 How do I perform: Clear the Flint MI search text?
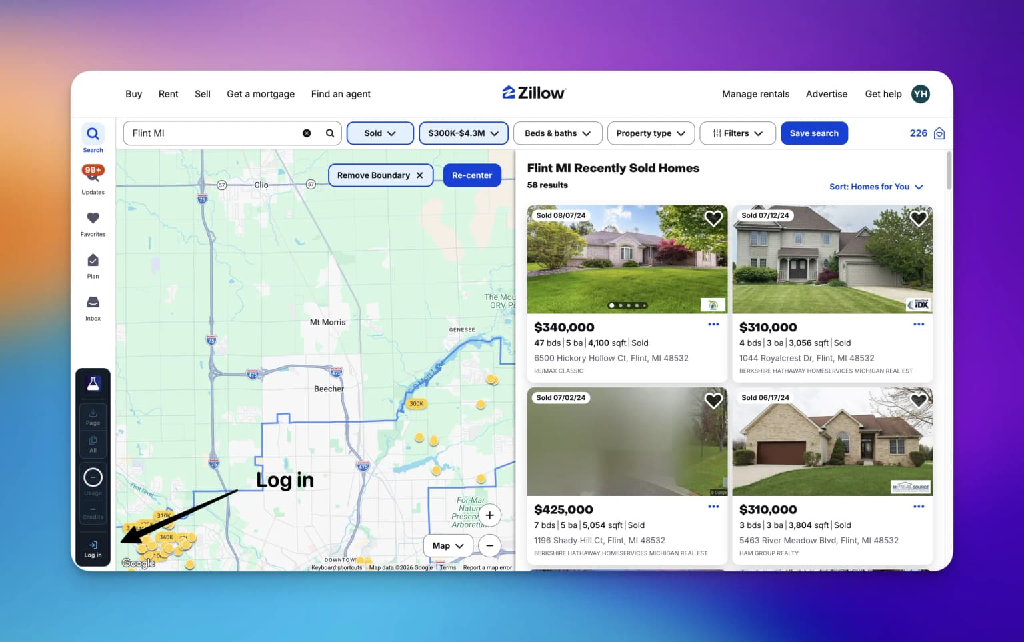307,133
